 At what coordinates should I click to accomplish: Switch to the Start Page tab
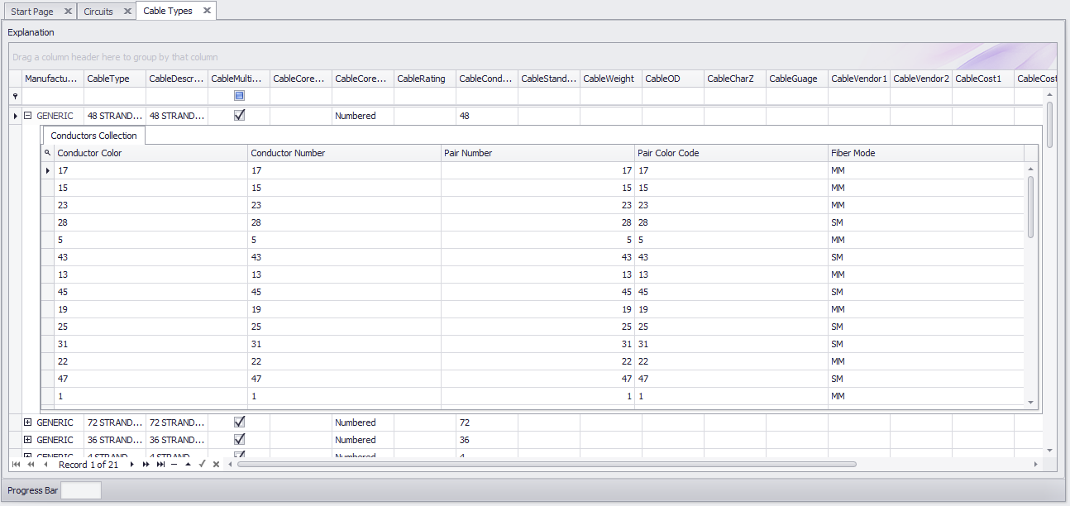pos(32,12)
